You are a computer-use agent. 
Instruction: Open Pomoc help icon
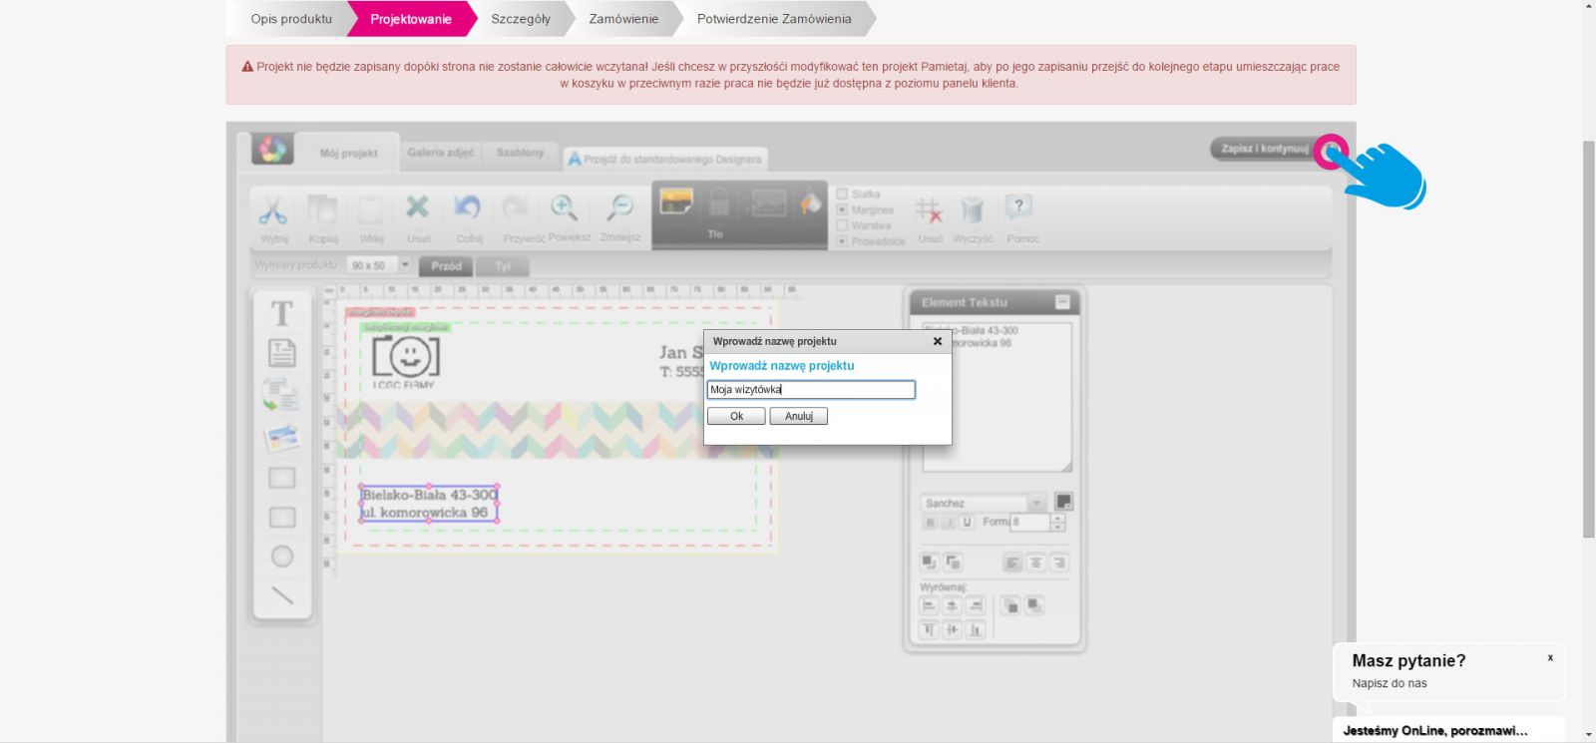click(x=1018, y=208)
